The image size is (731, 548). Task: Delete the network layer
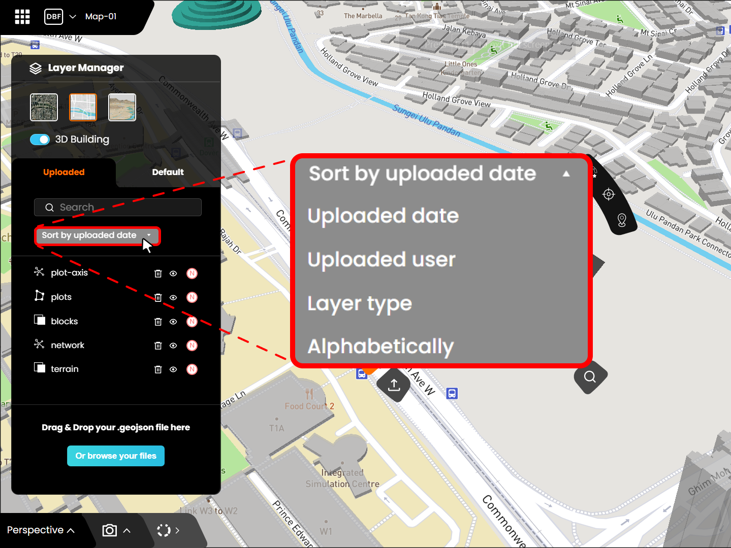coord(158,346)
